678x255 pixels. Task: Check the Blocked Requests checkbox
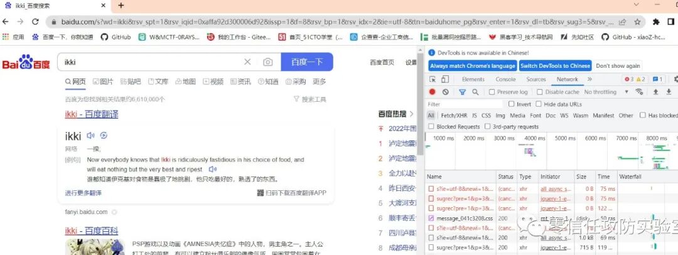[431, 126]
